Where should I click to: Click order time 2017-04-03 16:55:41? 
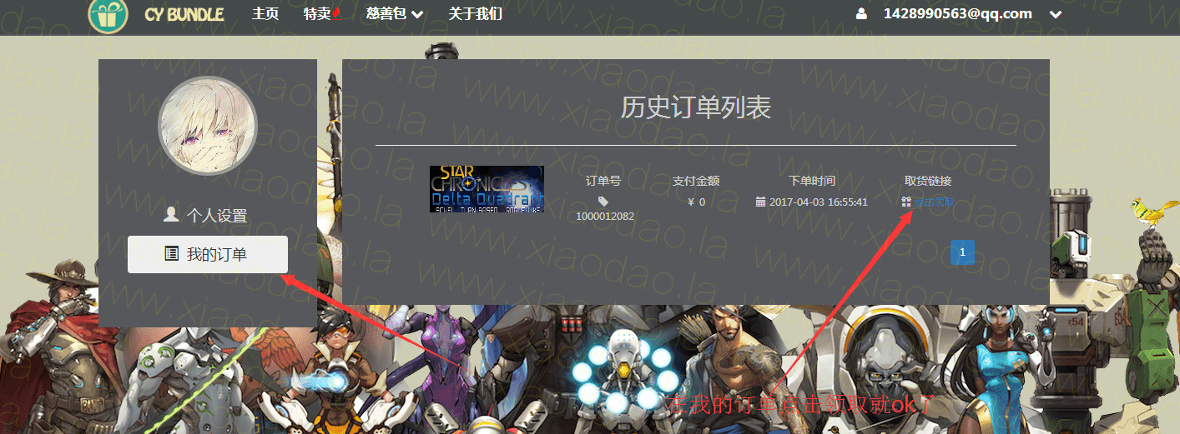coord(819,202)
